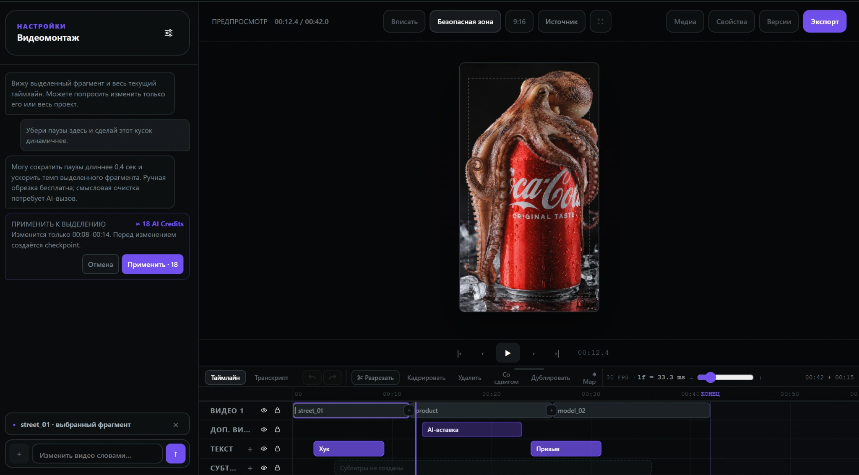Image resolution: width=859 pixels, height=475 pixels.
Task: Step forward one frame
Action: tap(534, 353)
